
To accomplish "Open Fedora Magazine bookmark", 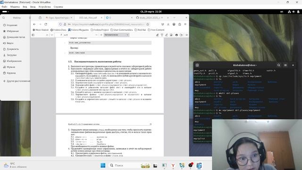I will 78,30.
